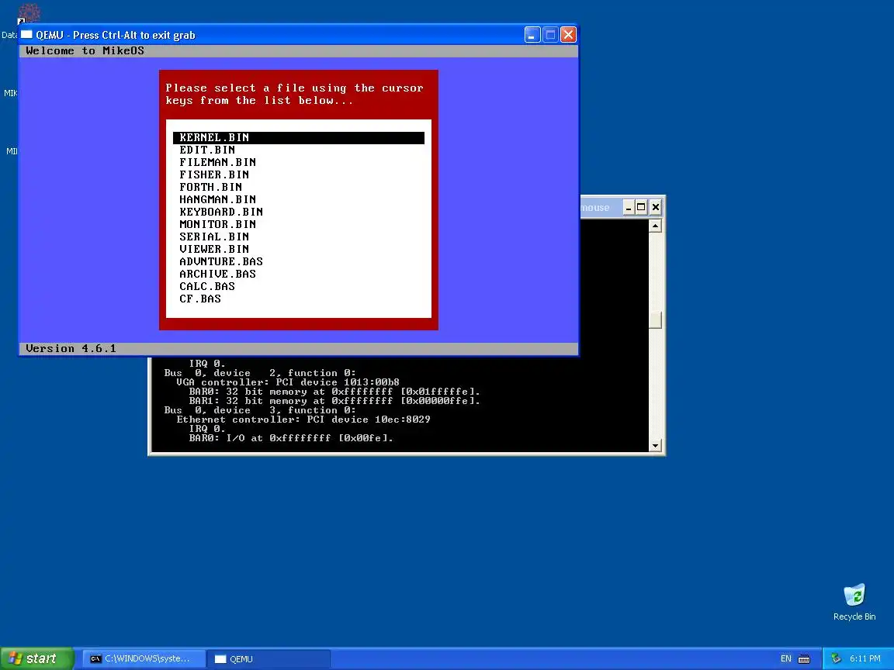The width and height of the screenshot is (894, 670).
Task: Switch to QEMU taskbar button
Action: point(268,658)
